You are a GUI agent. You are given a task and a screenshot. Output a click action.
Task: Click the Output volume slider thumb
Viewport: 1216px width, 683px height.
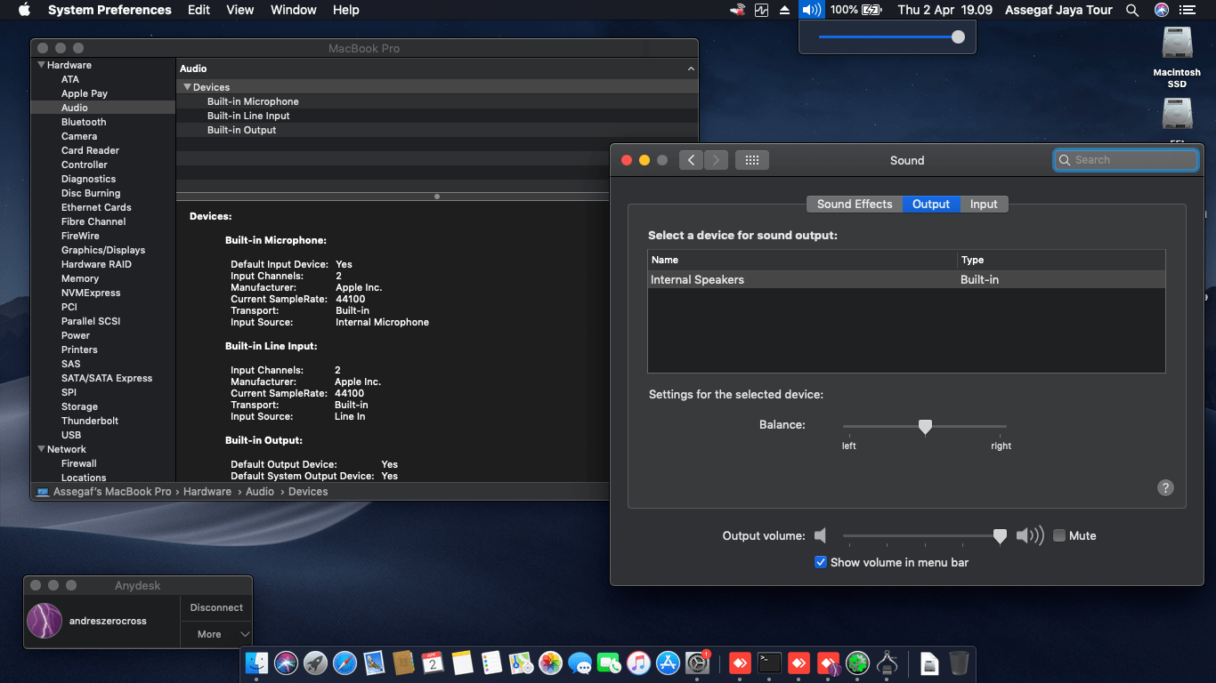pyautogui.click(x=1000, y=536)
